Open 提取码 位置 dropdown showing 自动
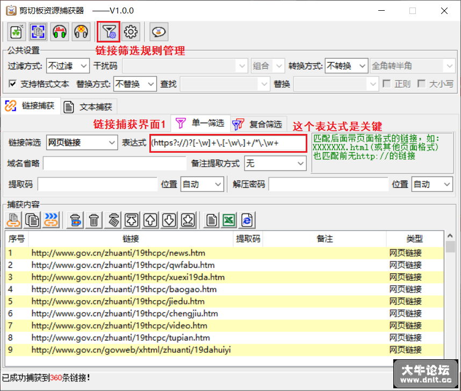 pyautogui.click(x=202, y=184)
